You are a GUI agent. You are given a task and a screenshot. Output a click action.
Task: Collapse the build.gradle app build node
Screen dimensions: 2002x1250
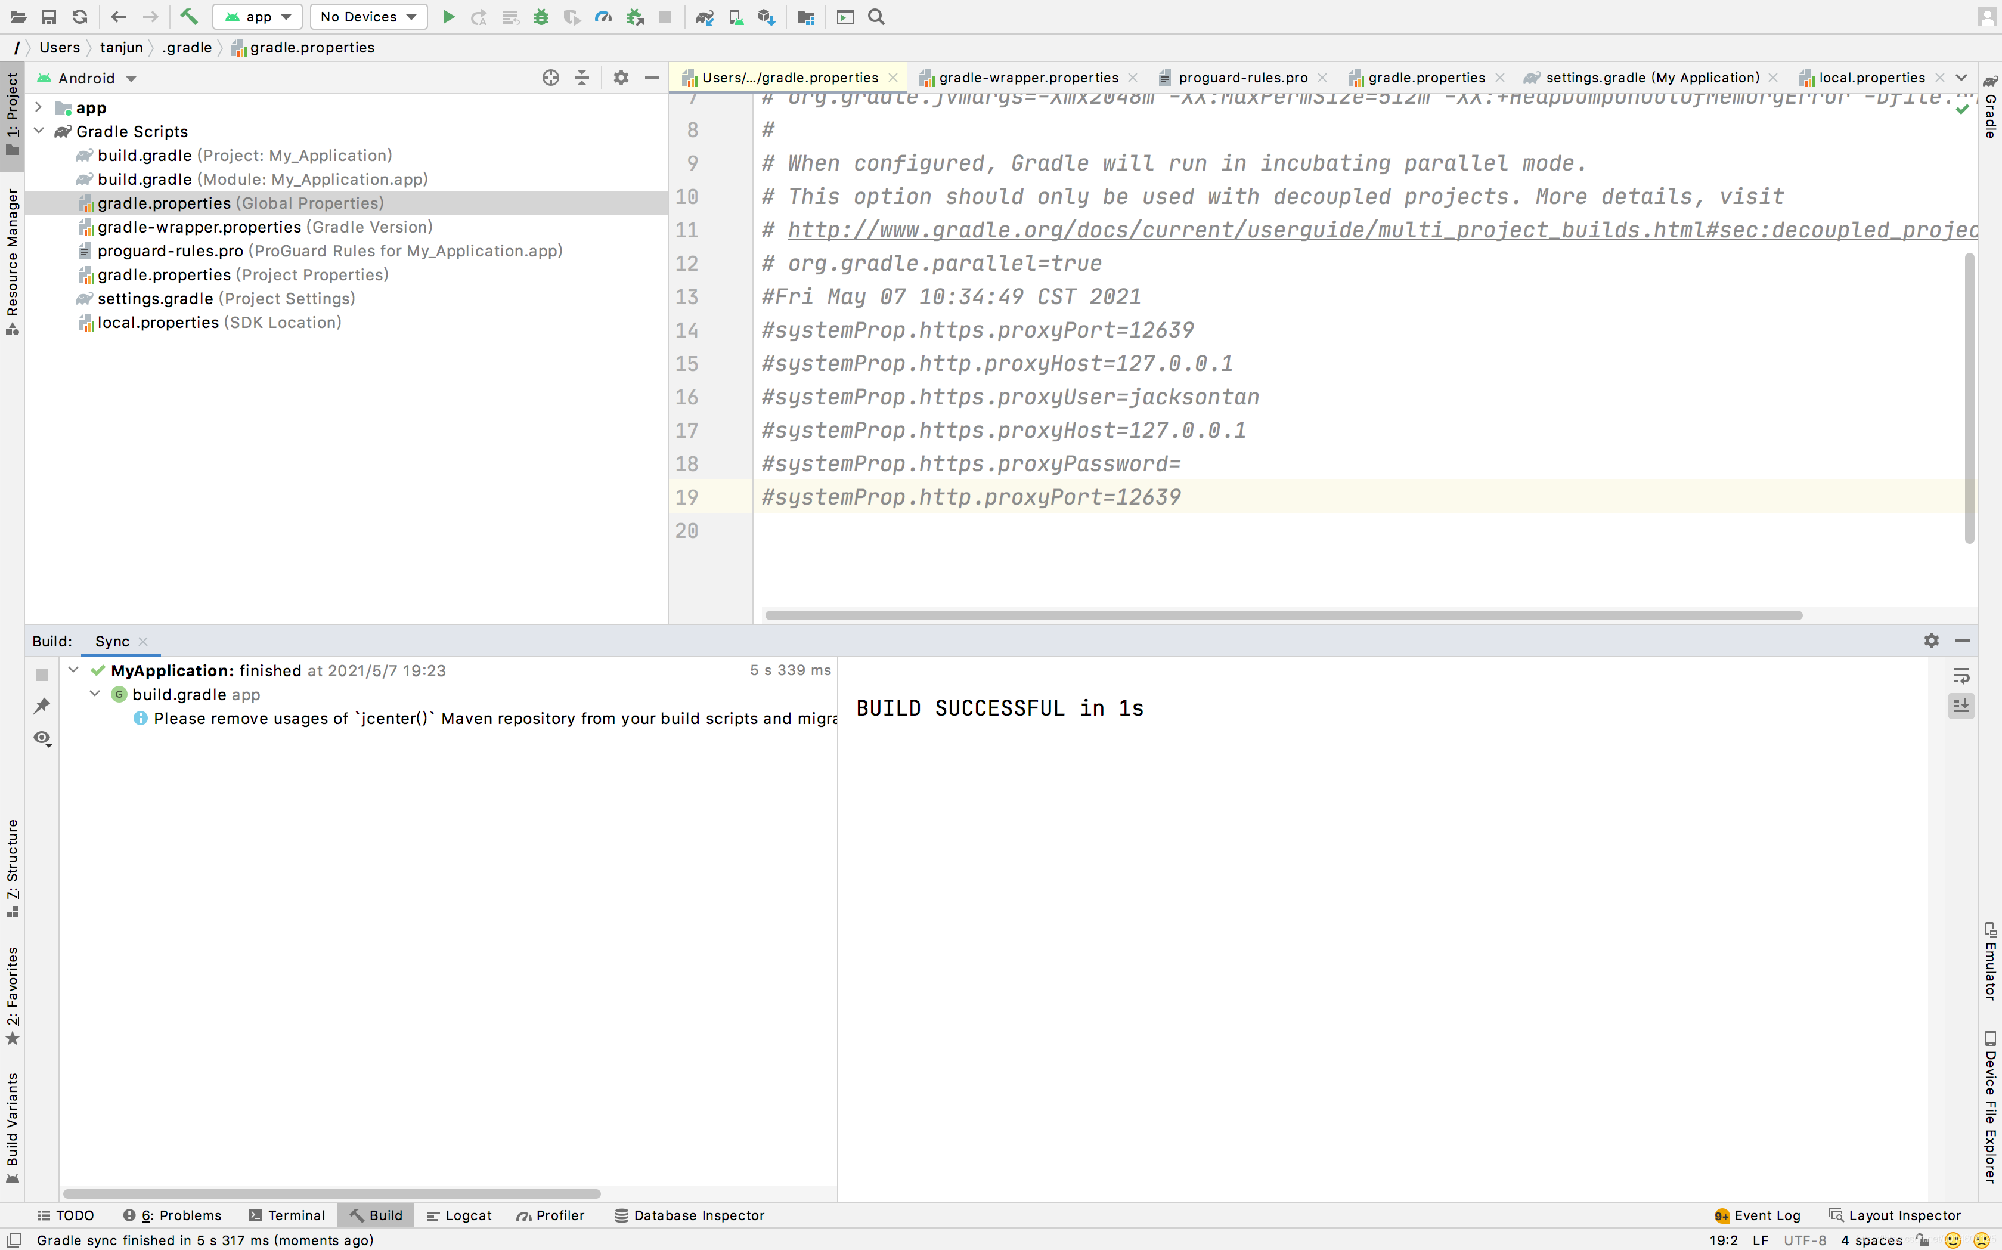click(x=95, y=694)
